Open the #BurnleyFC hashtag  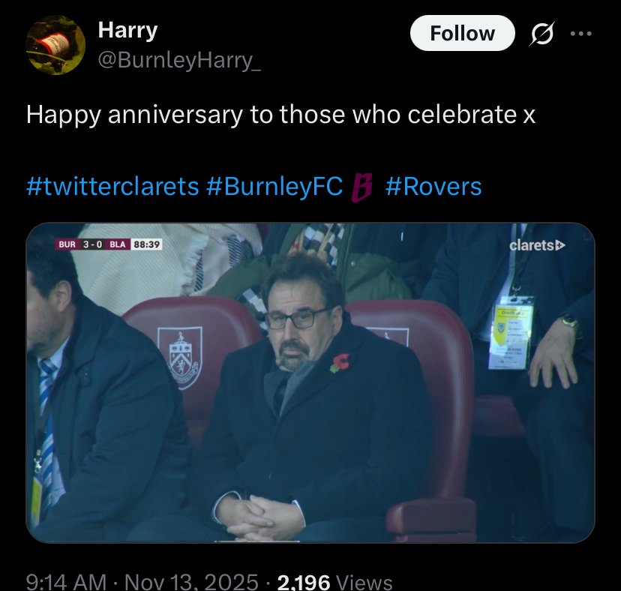tap(274, 186)
